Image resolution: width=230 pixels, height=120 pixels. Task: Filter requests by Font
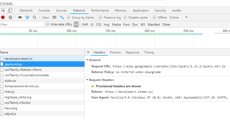pos(126,25)
